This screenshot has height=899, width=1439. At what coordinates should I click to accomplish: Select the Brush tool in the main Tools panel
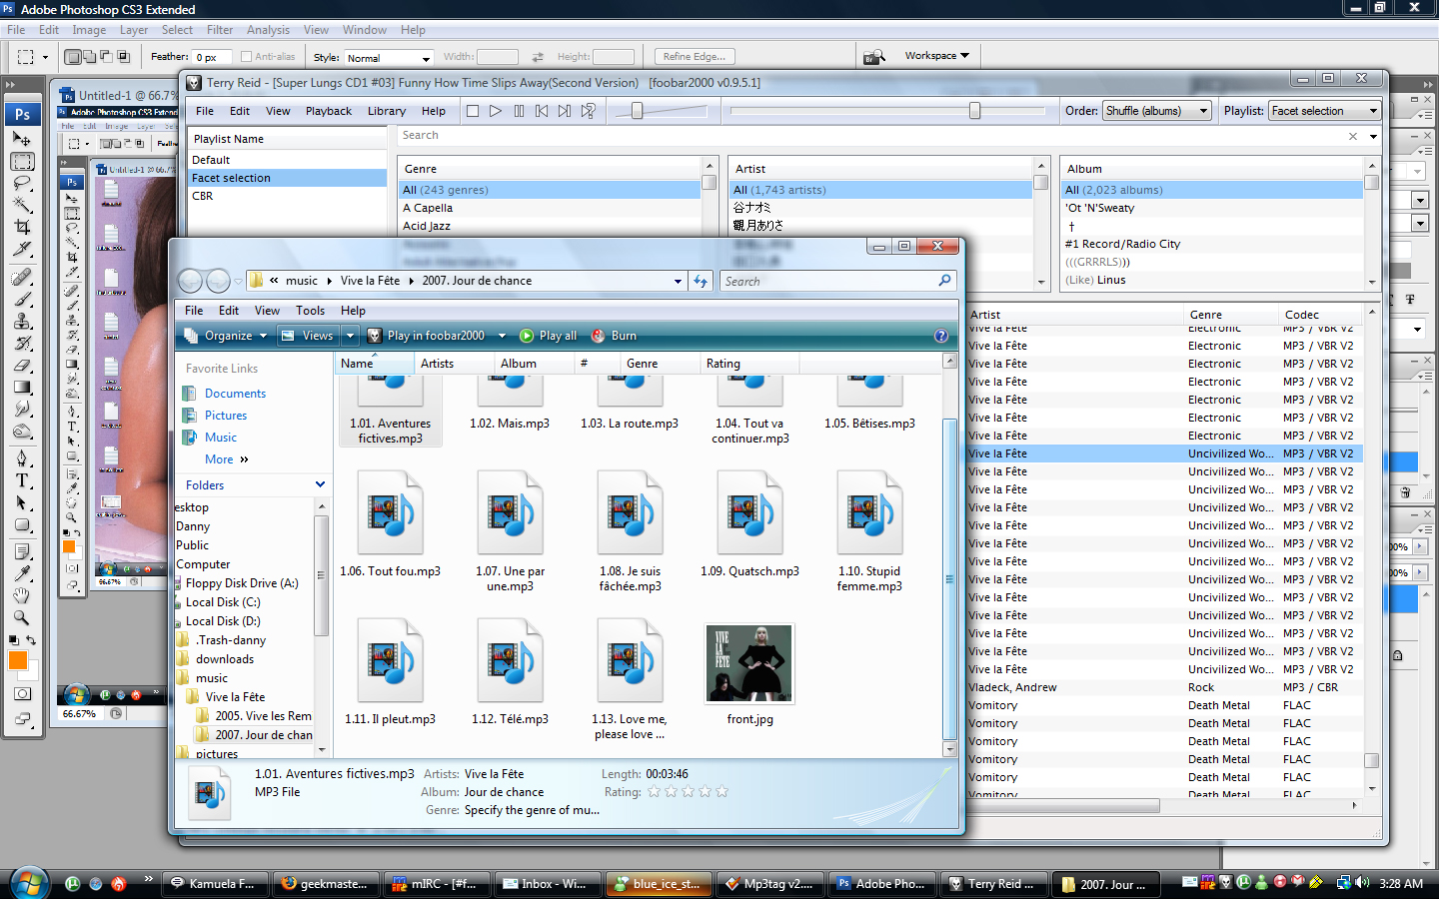pyautogui.click(x=22, y=300)
